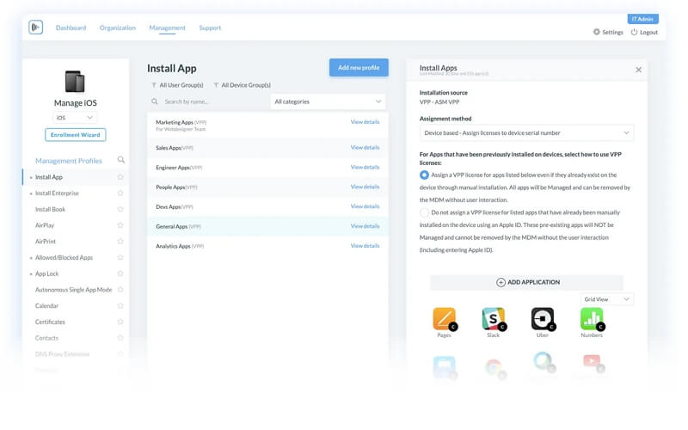Star the Install Book profile
Image resolution: width=688 pixels, height=430 pixels.
click(120, 209)
